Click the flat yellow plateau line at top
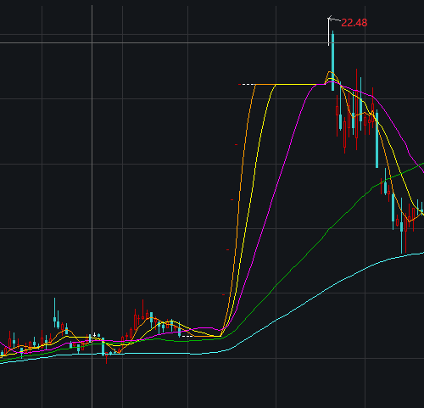Image resolution: width=424 pixels, height=408 pixels. coord(295,84)
